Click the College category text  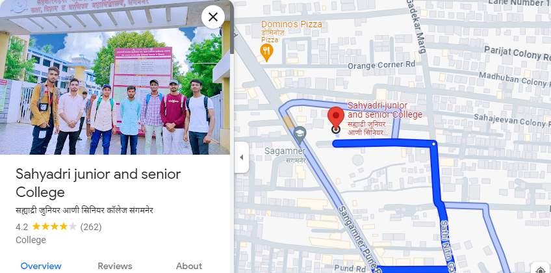(31, 240)
